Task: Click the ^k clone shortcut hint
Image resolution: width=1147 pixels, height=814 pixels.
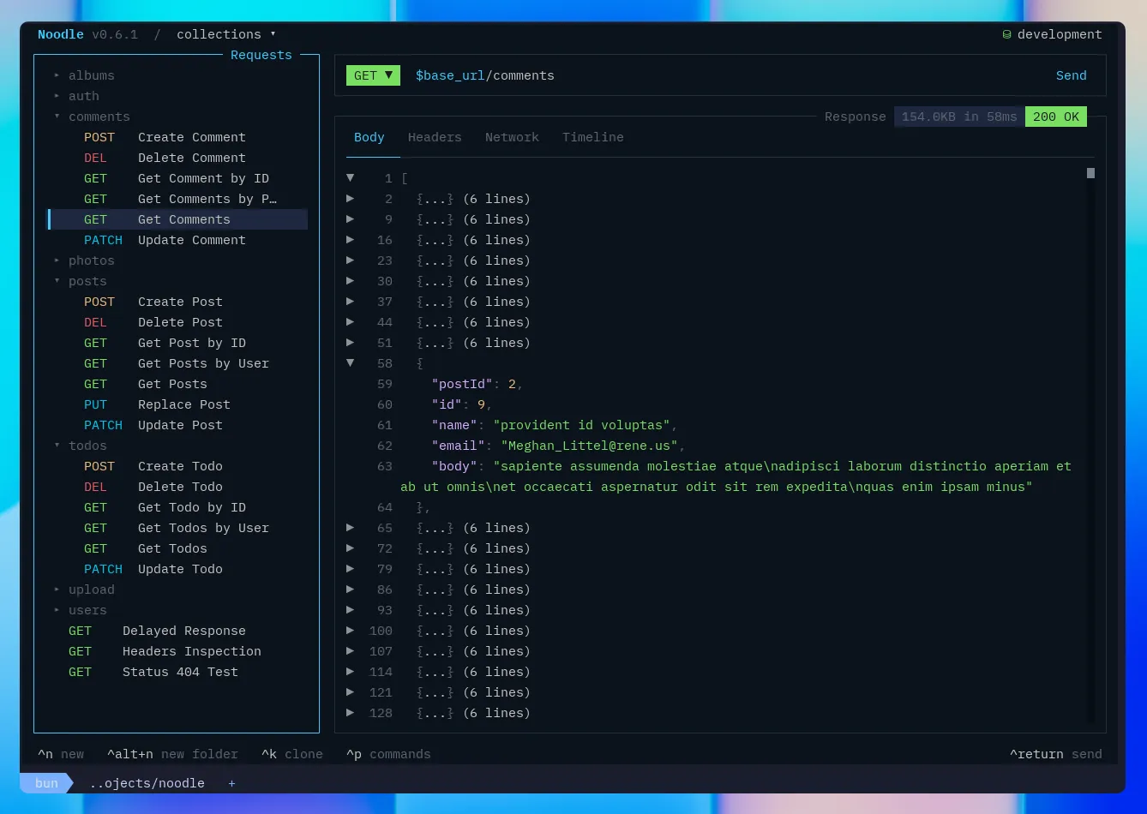Action: pos(292,754)
